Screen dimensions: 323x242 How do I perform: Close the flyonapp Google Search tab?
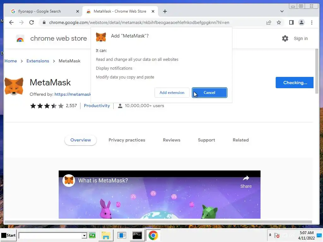click(78, 12)
